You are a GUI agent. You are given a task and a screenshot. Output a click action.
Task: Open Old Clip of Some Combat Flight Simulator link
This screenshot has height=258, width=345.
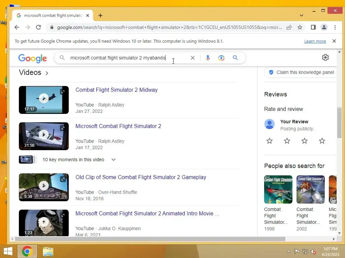(141, 177)
